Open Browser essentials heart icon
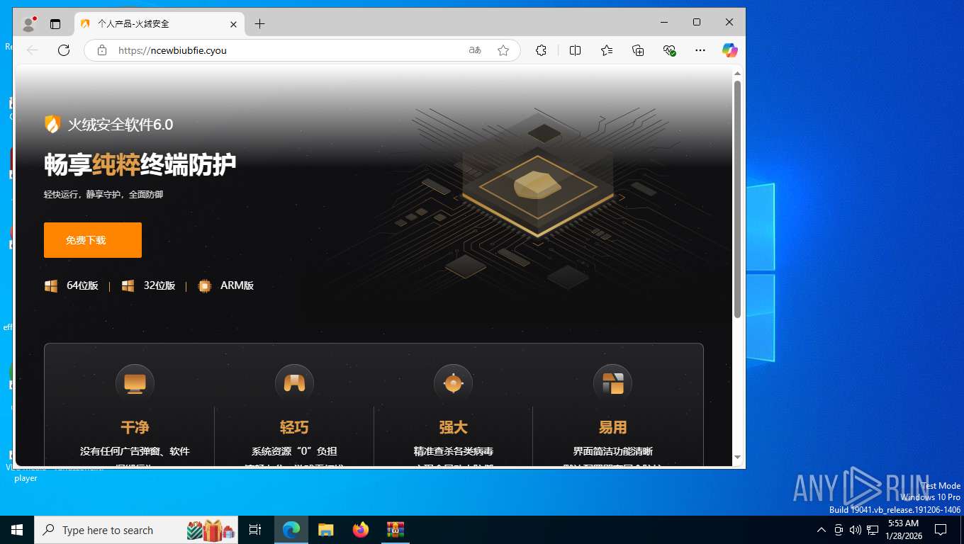The image size is (964, 544). (x=669, y=50)
